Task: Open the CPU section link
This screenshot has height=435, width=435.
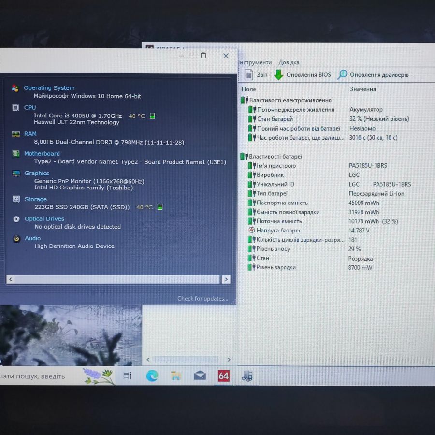Action: pos(30,108)
